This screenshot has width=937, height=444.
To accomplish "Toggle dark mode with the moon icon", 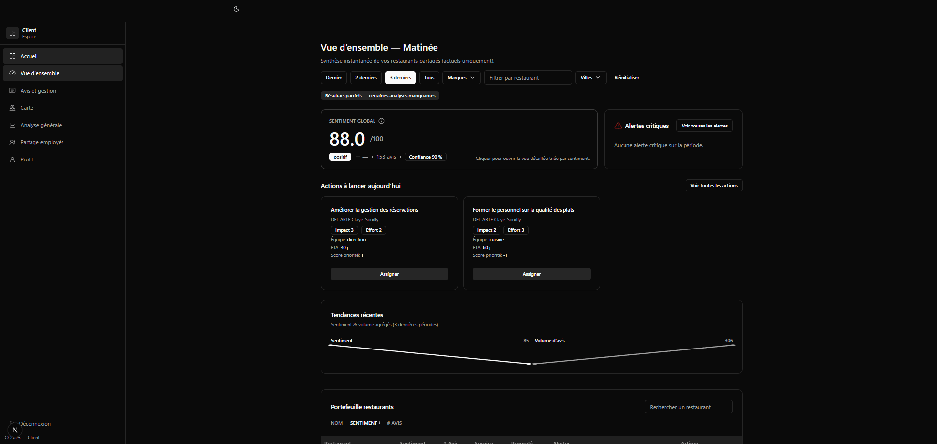I will (236, 9).
